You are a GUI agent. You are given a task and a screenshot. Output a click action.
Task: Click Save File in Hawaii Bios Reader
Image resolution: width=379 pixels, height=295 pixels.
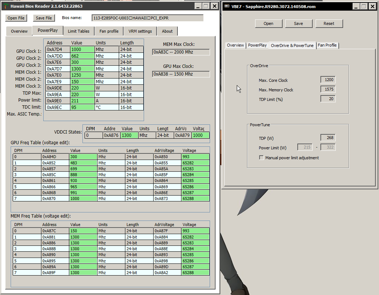[44, 18]
